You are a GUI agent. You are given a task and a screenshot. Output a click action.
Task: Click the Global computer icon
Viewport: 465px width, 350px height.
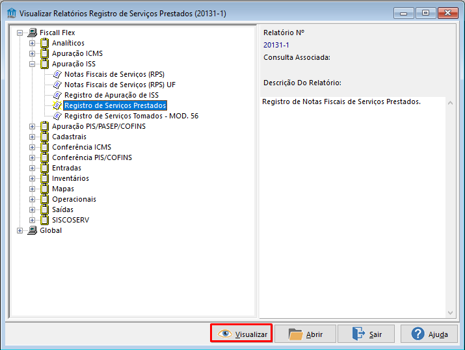tap(33, 230)
